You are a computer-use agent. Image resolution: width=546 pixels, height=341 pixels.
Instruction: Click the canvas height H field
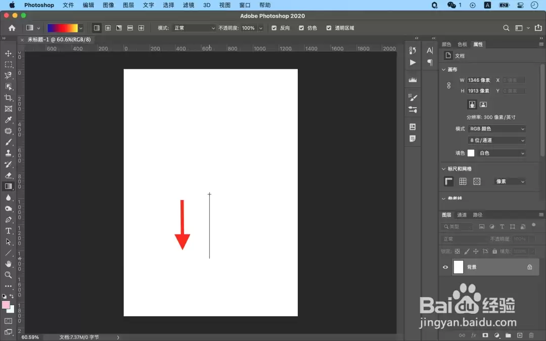(x=479, y=91)
